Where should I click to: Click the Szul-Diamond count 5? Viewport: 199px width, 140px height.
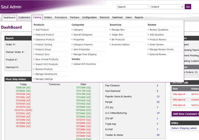(157, 91)
